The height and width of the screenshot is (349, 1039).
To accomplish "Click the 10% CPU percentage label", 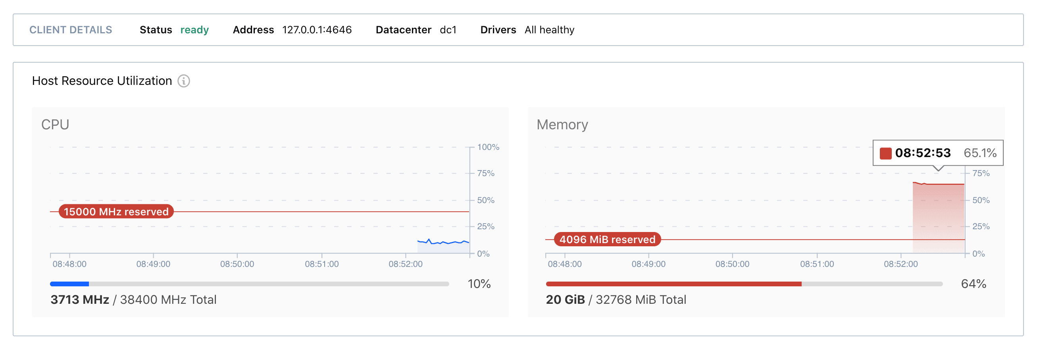I will coord(479,284).
